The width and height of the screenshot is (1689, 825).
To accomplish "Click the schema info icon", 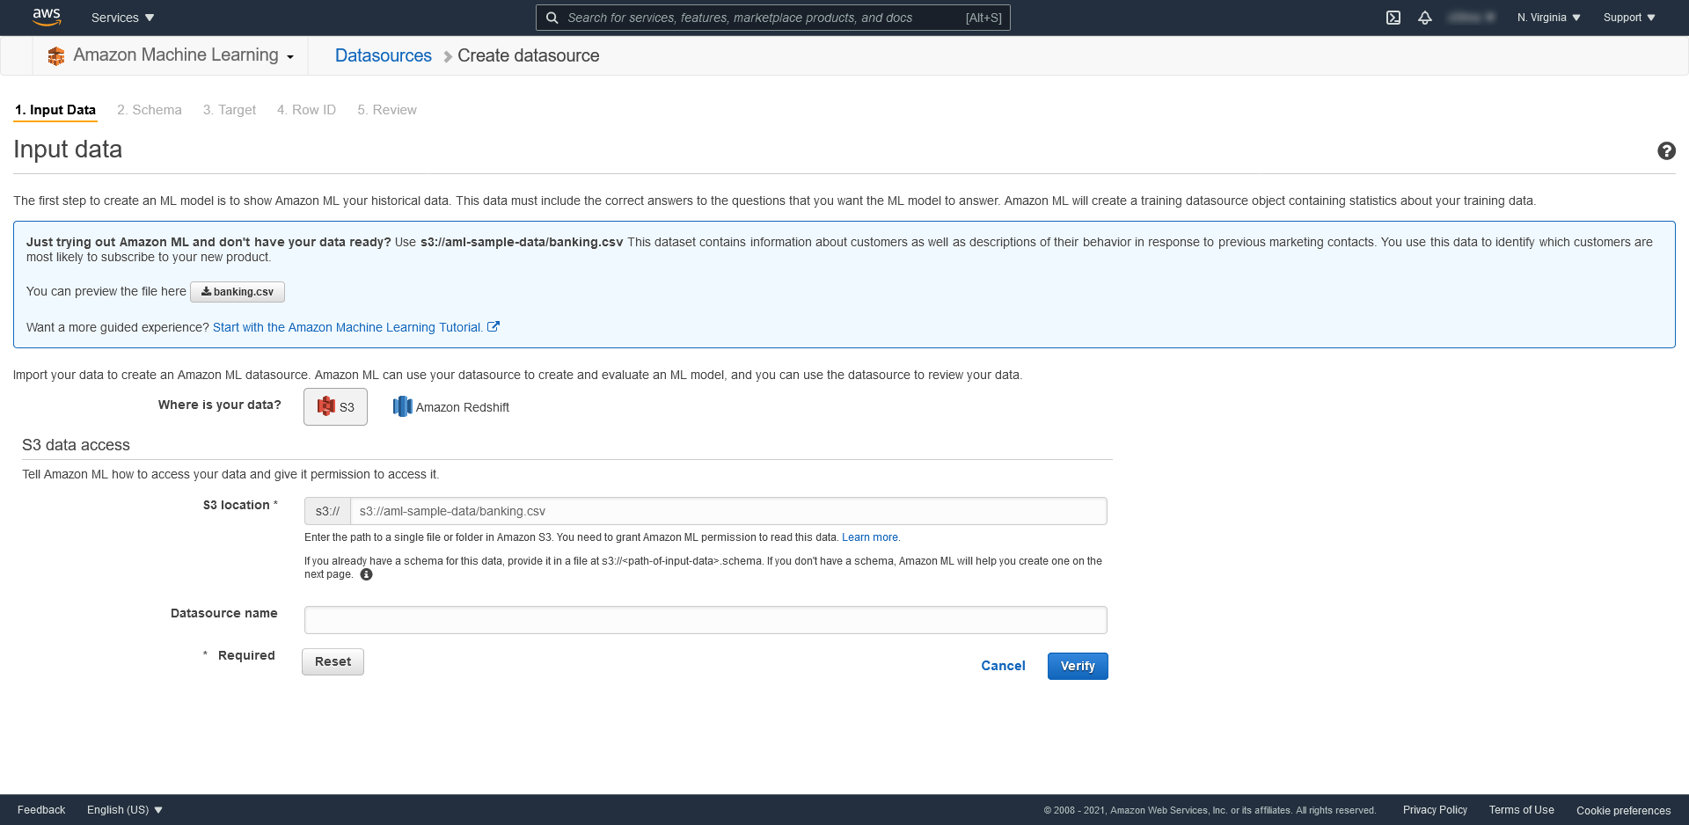I will tap(367, 574).
